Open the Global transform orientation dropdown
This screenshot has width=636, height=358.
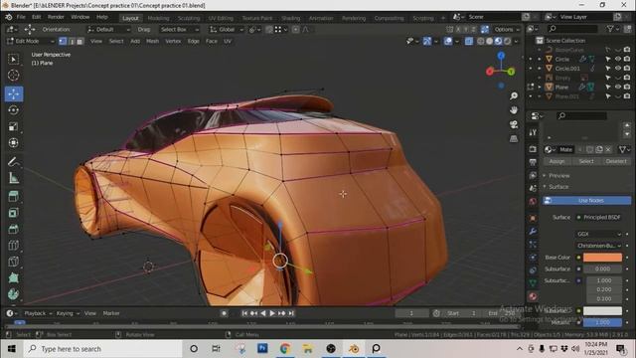tap(227, 29)
